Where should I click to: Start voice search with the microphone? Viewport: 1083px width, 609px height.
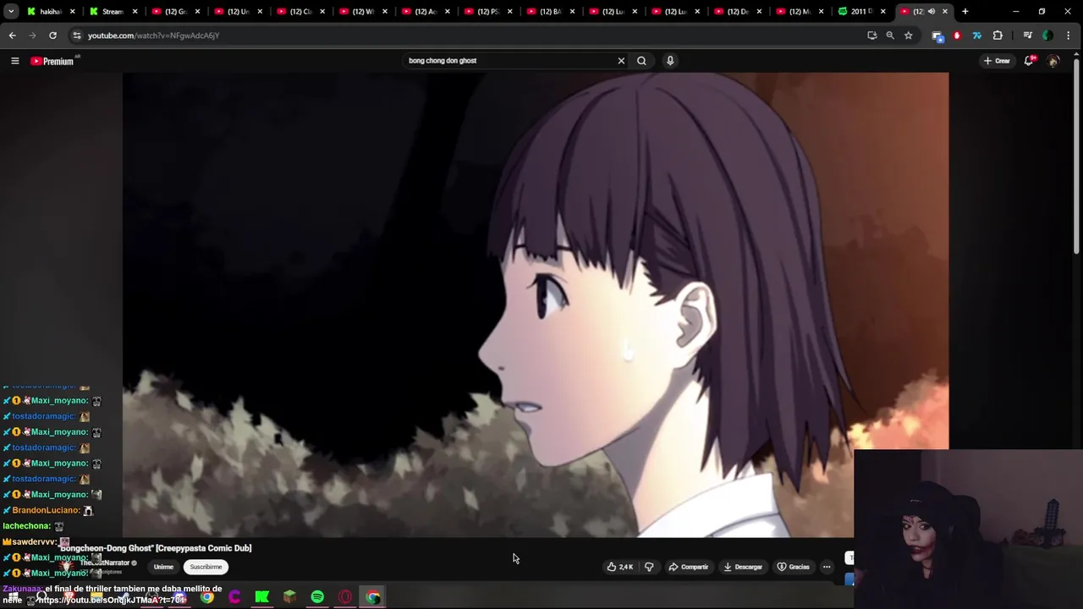(670, 61)
